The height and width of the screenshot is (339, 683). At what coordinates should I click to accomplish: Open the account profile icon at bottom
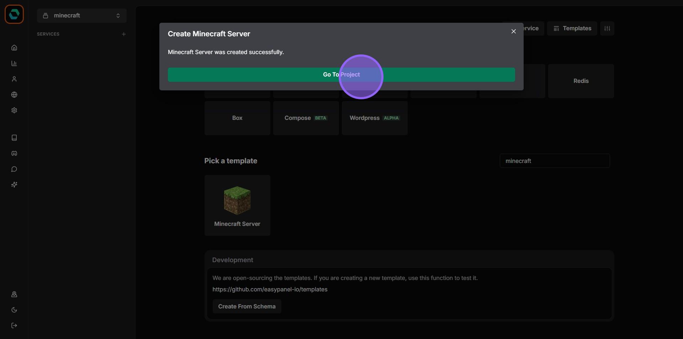14,294
